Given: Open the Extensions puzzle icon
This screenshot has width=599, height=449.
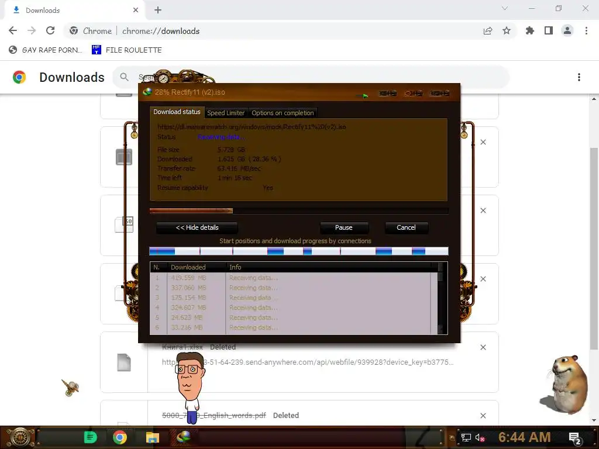Looking at the screenshot, I should coord(530,31).
